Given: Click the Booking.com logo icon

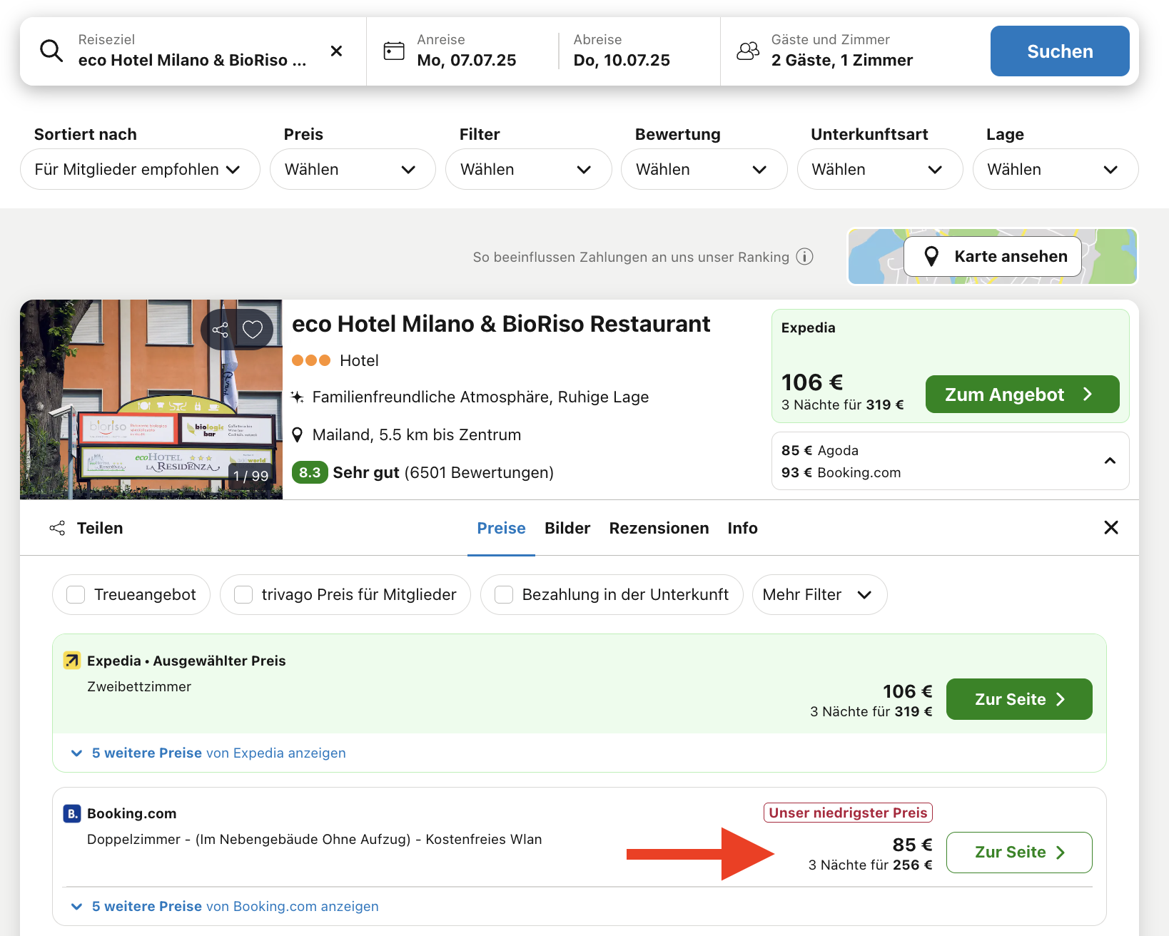Looking at the screenshot, I should pos(71,813).
